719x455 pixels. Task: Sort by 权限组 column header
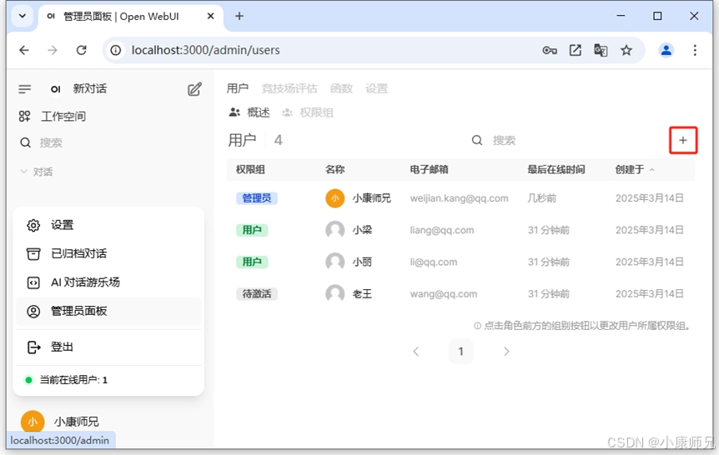click(x=250, y=169)
